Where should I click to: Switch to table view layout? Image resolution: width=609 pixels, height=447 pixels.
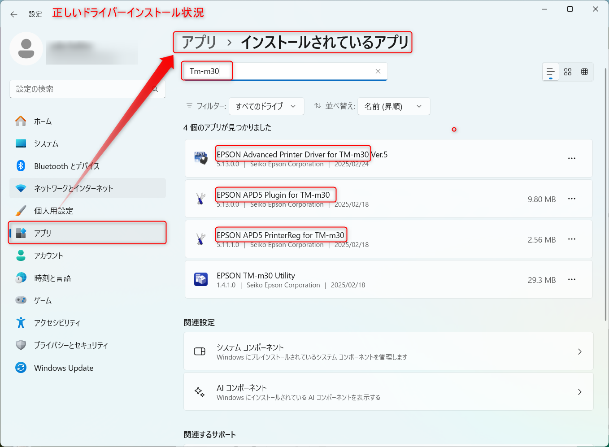tap(584, 72)
